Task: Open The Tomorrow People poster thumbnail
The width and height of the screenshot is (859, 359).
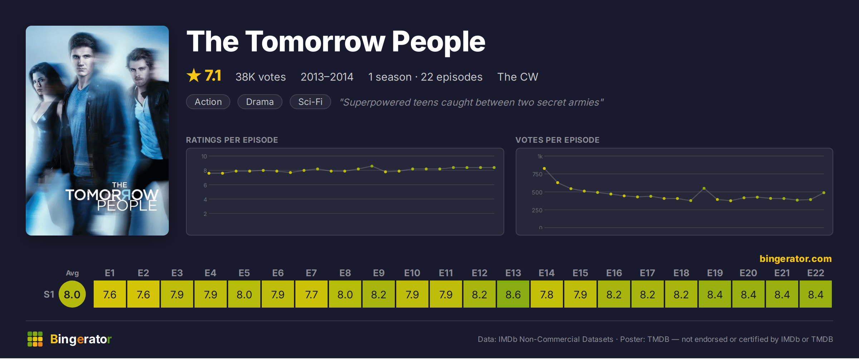Action: [x=97, y=131]
